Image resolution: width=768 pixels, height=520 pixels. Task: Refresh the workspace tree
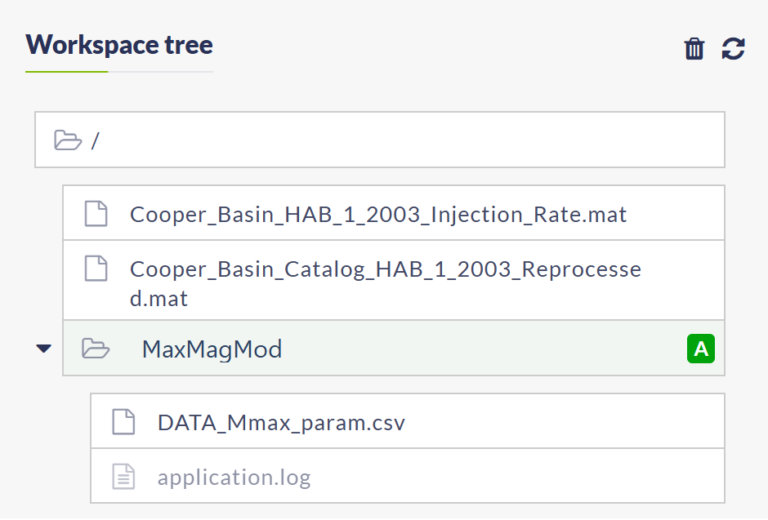click(733, 49)
